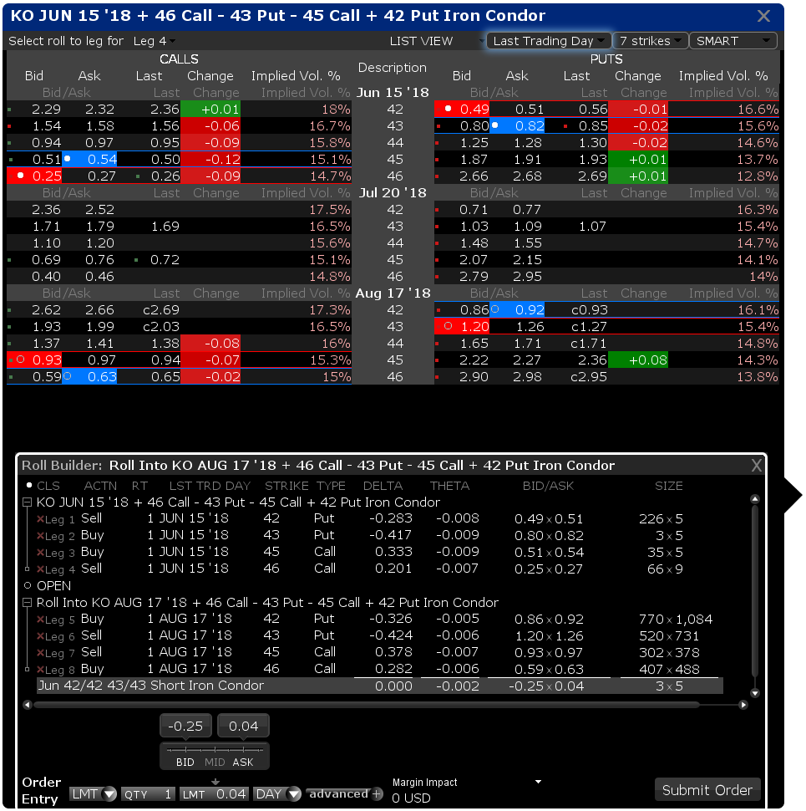Click the 0.04 ask price button
Image resolution: width=806 pixels, height=811 pixels.
tap(243, 727)
